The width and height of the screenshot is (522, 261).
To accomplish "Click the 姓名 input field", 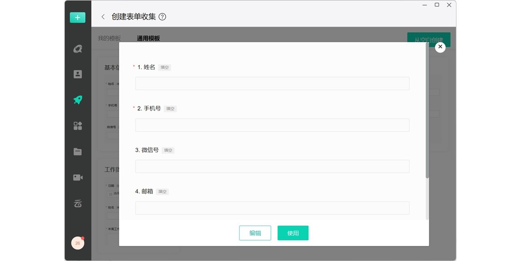I will (272, 84).
